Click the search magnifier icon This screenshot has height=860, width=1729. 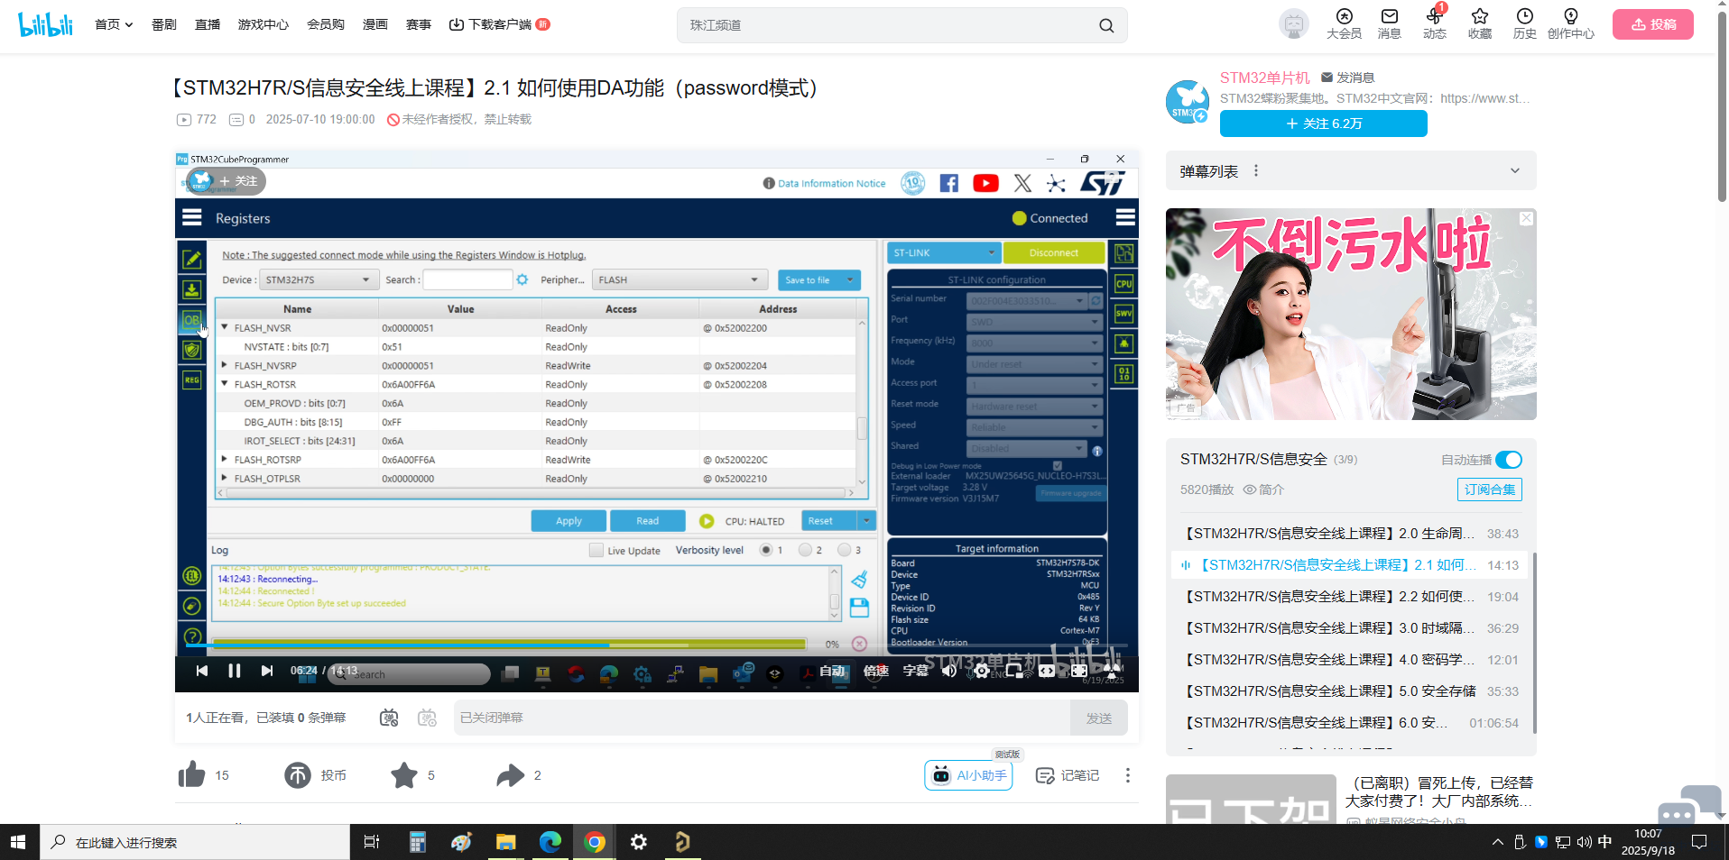click(1106, 25)
